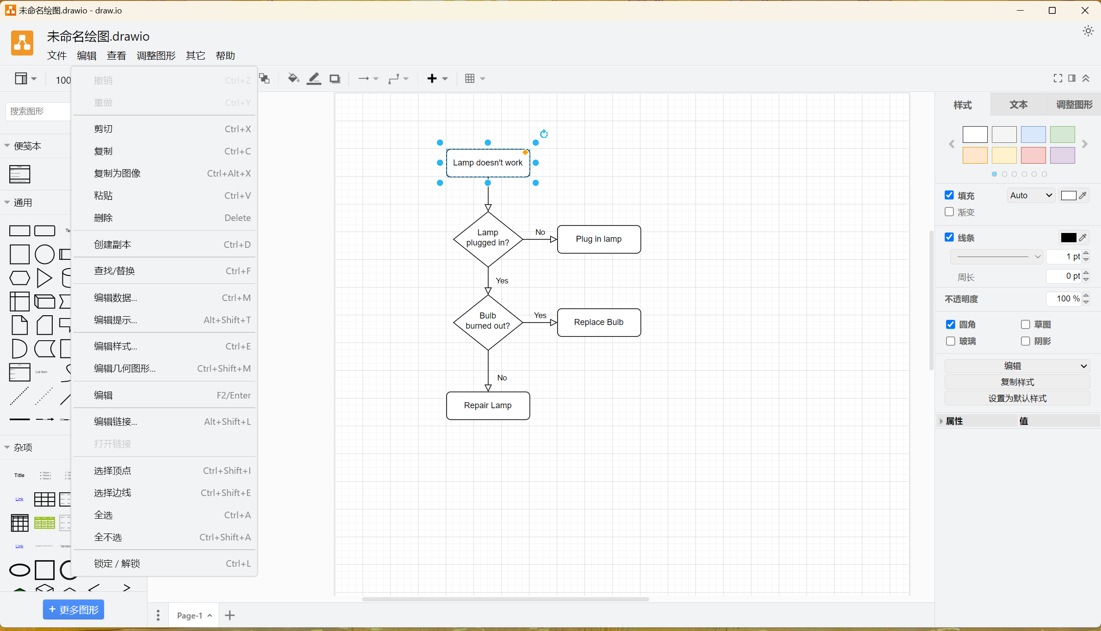Toggle the format panel icon
The height and width of the screenshot is (631, 1101).
(1072, 79)
